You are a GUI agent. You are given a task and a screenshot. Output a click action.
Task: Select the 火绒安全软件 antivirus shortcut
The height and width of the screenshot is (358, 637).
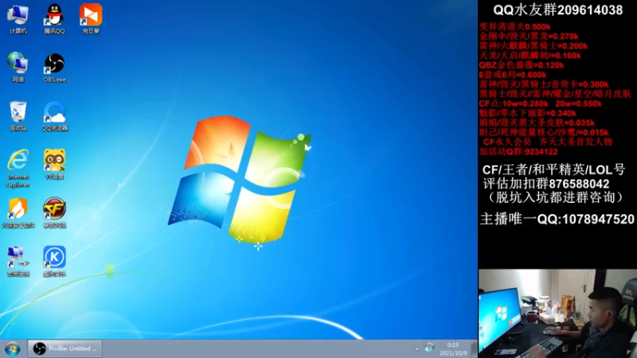coord(18,212)
